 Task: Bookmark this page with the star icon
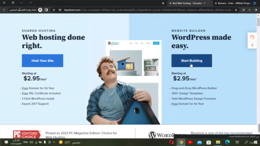point(54,10)
